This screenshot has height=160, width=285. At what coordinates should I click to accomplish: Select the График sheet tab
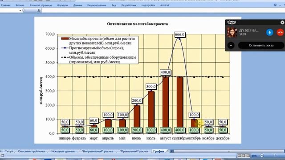point(159,151)
